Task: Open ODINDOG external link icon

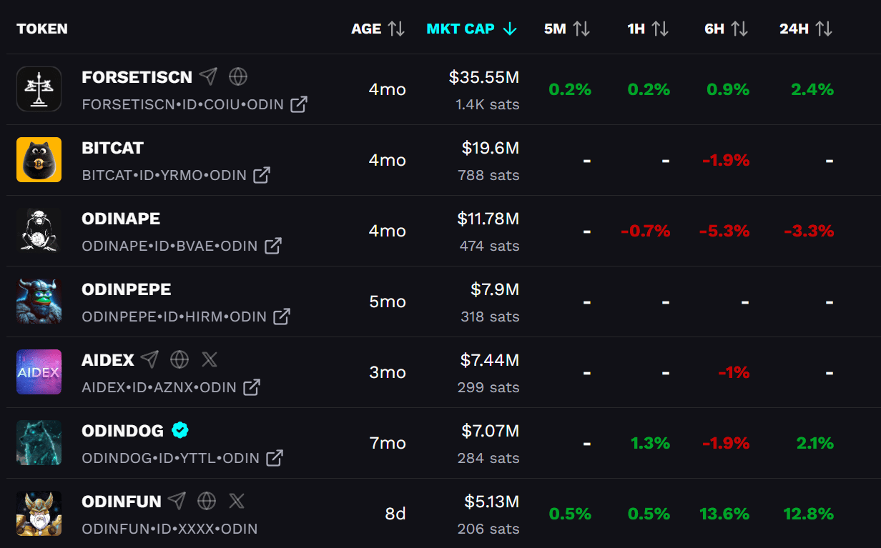Action: (x=275, y=458)
